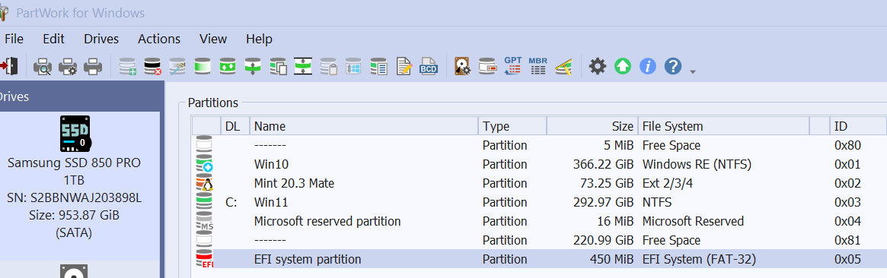887x278 pixels.
Task: Open print preview from toolbar
Action: click(43, 67)
